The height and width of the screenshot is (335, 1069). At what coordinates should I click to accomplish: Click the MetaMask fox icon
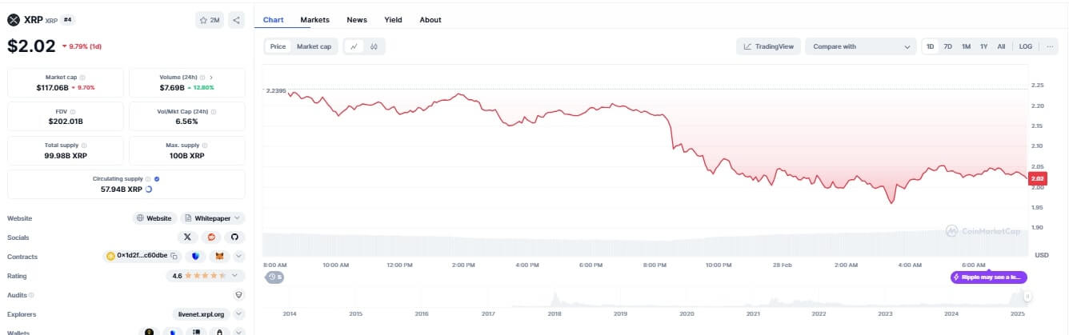coord(218,256)
